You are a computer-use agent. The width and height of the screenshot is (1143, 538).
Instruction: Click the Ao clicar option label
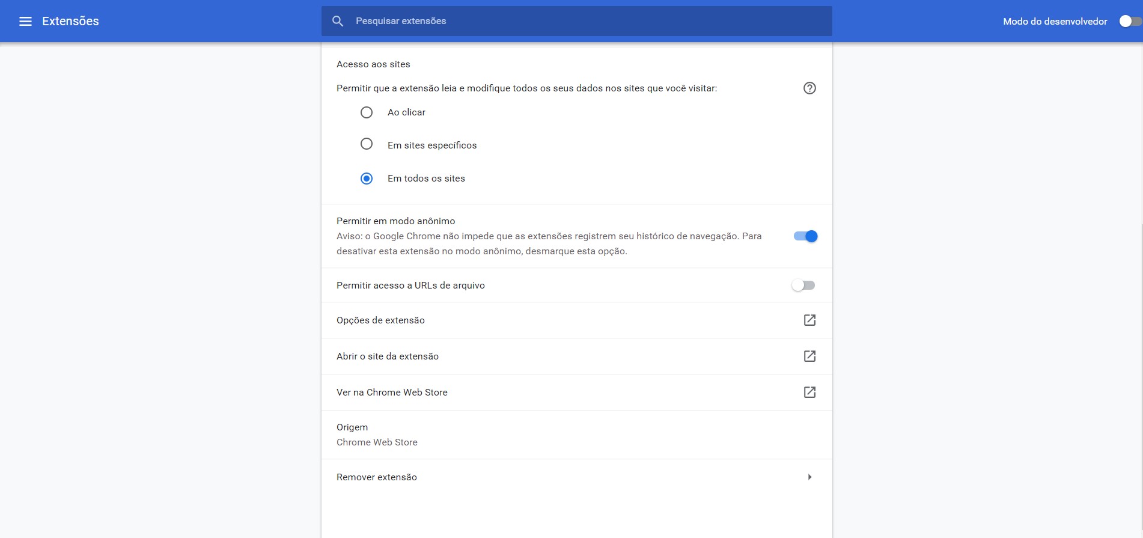406,112
